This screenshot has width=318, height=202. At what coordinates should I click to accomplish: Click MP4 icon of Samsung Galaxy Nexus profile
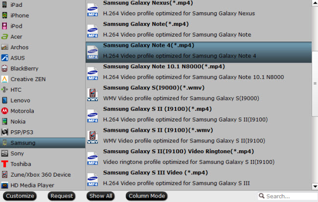pyautogui.click(x=92, y=10)
